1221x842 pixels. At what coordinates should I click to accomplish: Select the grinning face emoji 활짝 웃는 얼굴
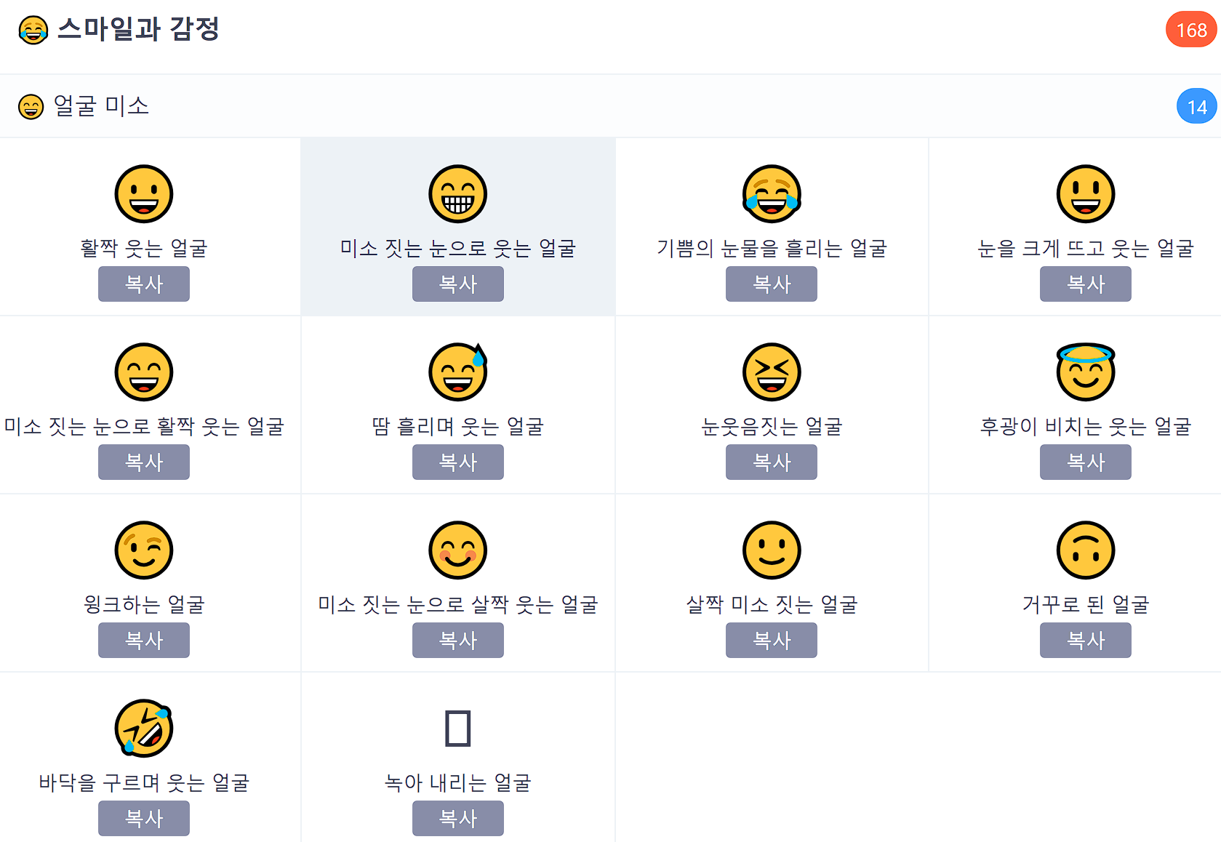pos(143,193)
